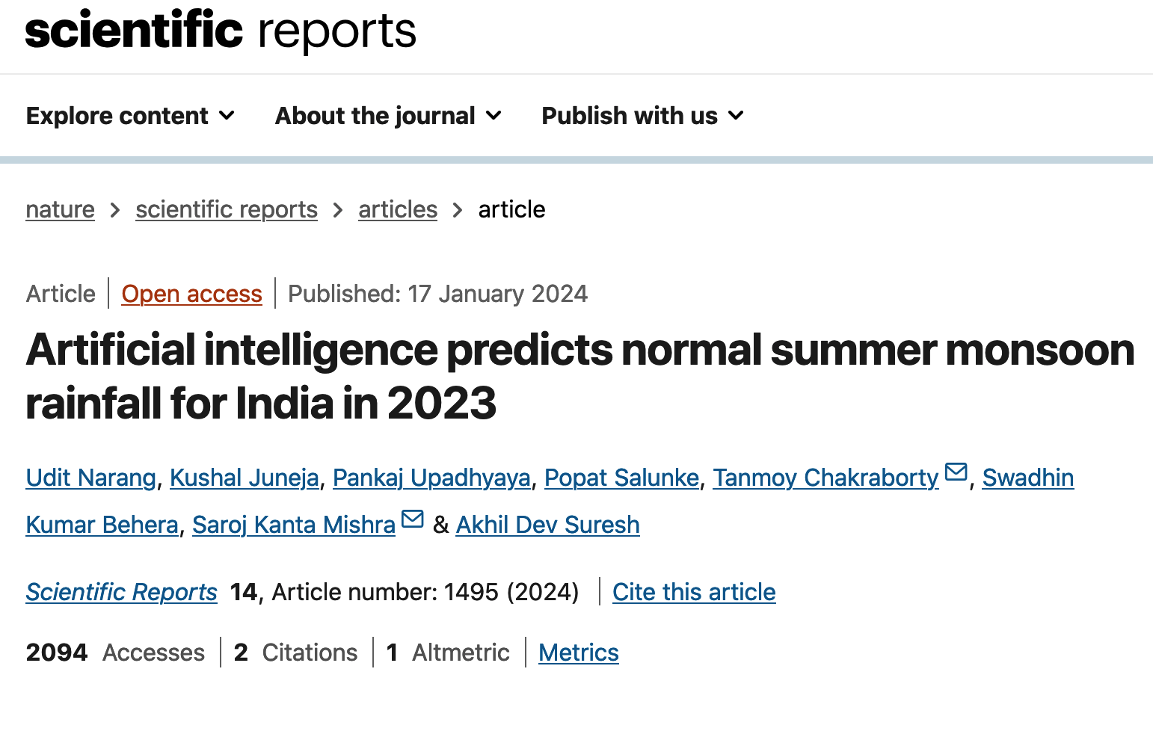Click the Open access link
Image resolution: width=1153 pixels, height=731 pixels.
click(x=191, y=294)
